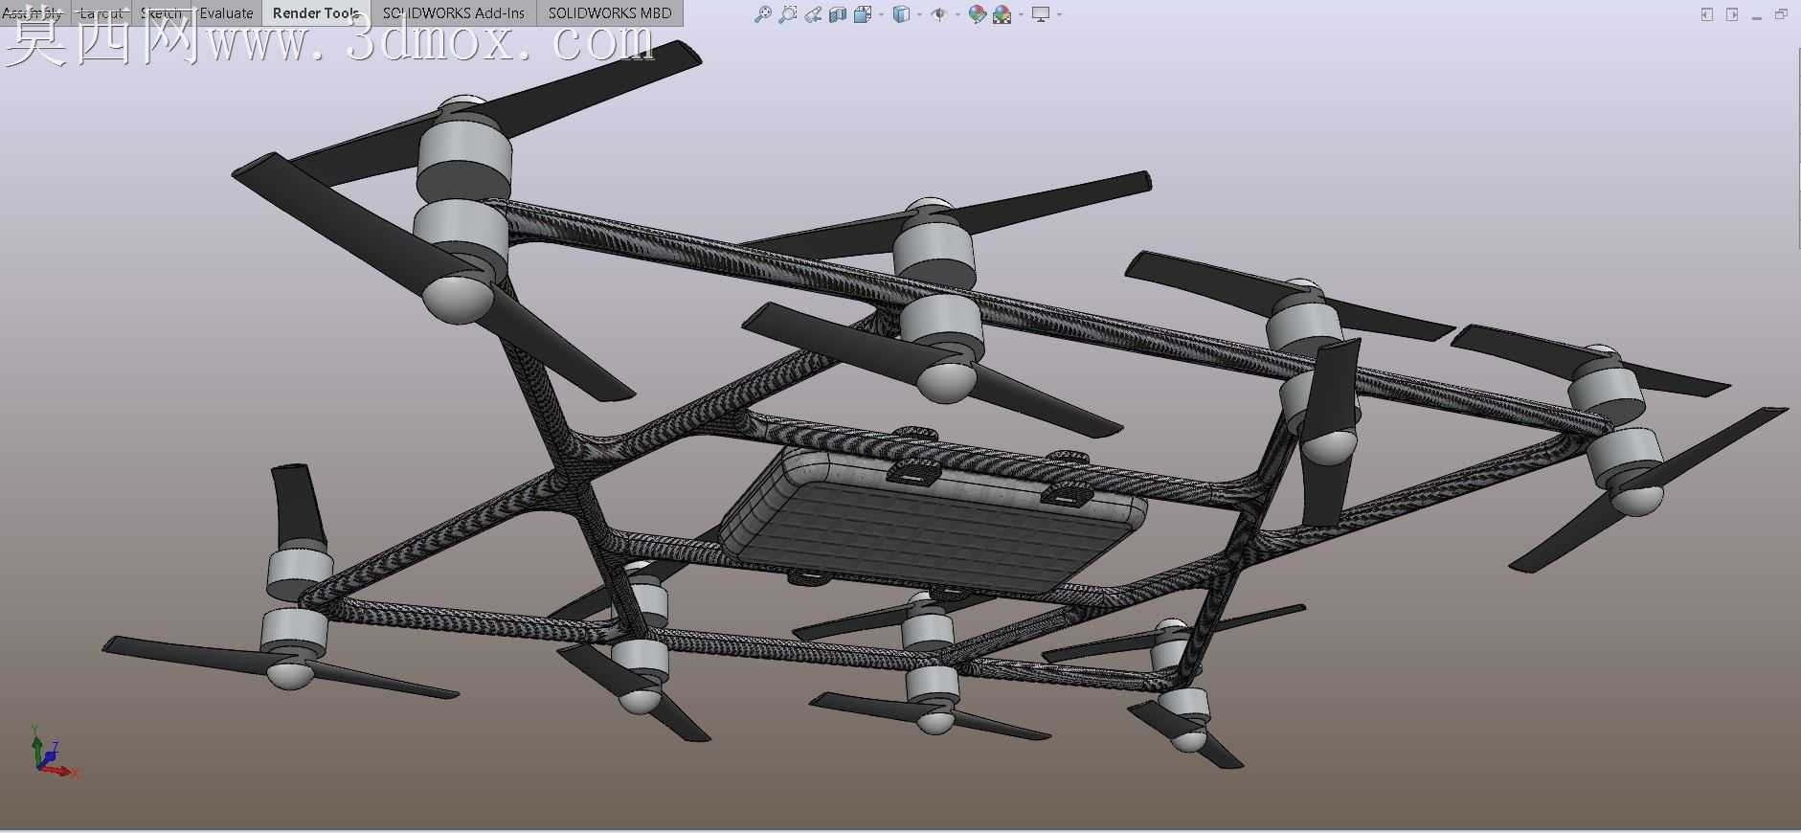Click the collapse panel left arrow icon
The height and width of the screenshot is (833, 1801).
click(1707, 14)
